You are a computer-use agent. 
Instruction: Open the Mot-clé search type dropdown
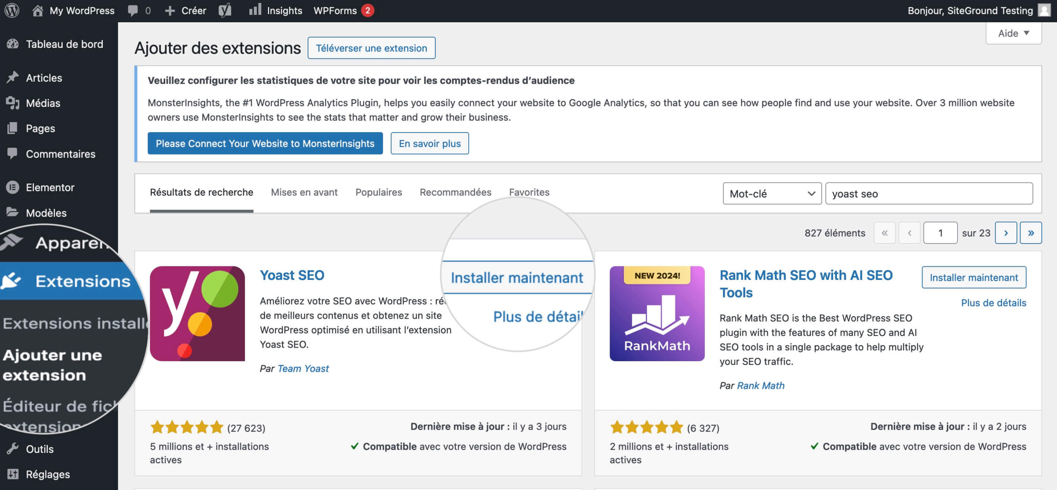coord(772,193)
